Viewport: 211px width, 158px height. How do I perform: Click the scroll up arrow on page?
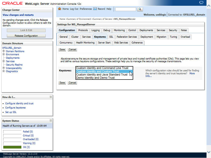click(209, 6)
